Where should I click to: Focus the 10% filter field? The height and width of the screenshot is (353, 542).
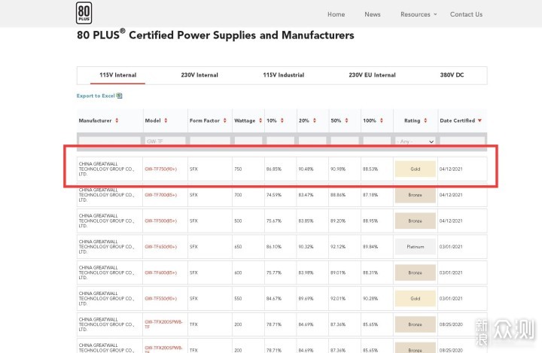click(x=280, y=141)
